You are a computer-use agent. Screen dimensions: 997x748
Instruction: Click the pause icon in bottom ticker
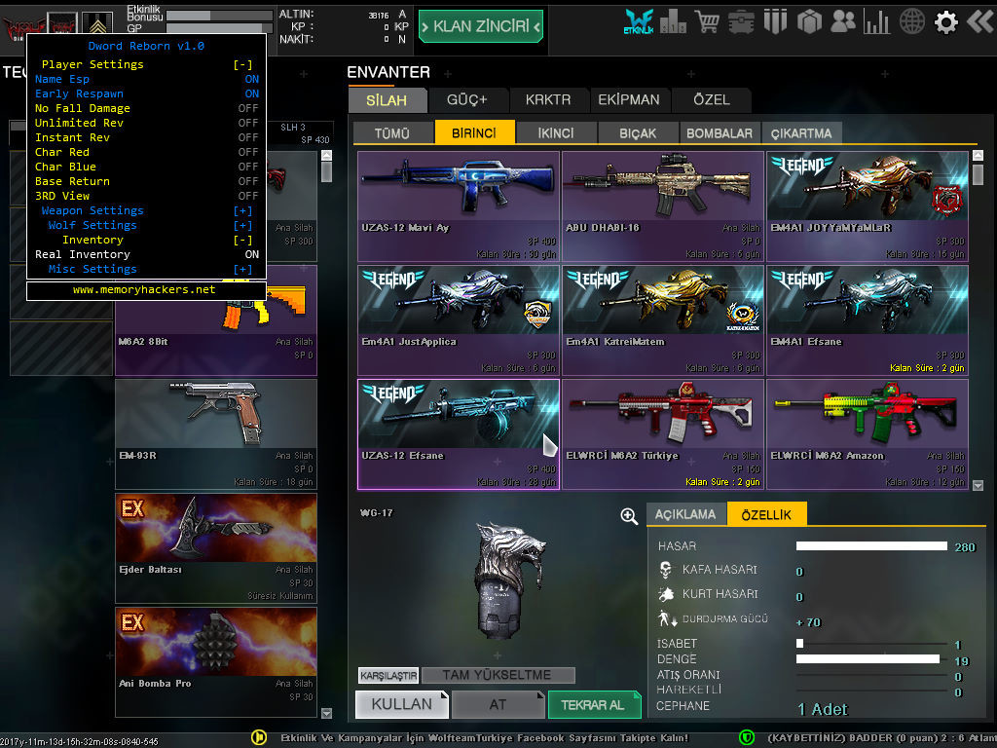click(259, 737)
